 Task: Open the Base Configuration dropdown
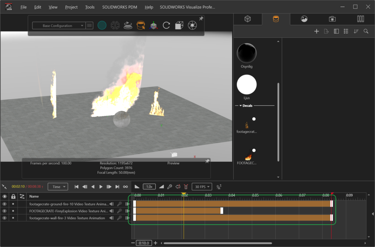point(59,26)
